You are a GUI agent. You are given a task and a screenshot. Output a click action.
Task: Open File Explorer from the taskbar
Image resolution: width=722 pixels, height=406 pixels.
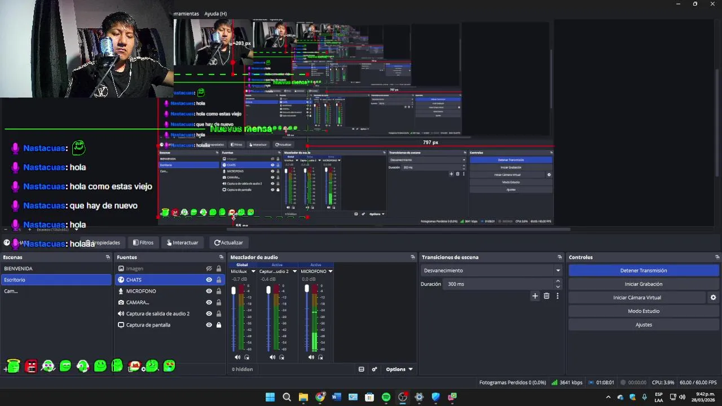(303, 397)
